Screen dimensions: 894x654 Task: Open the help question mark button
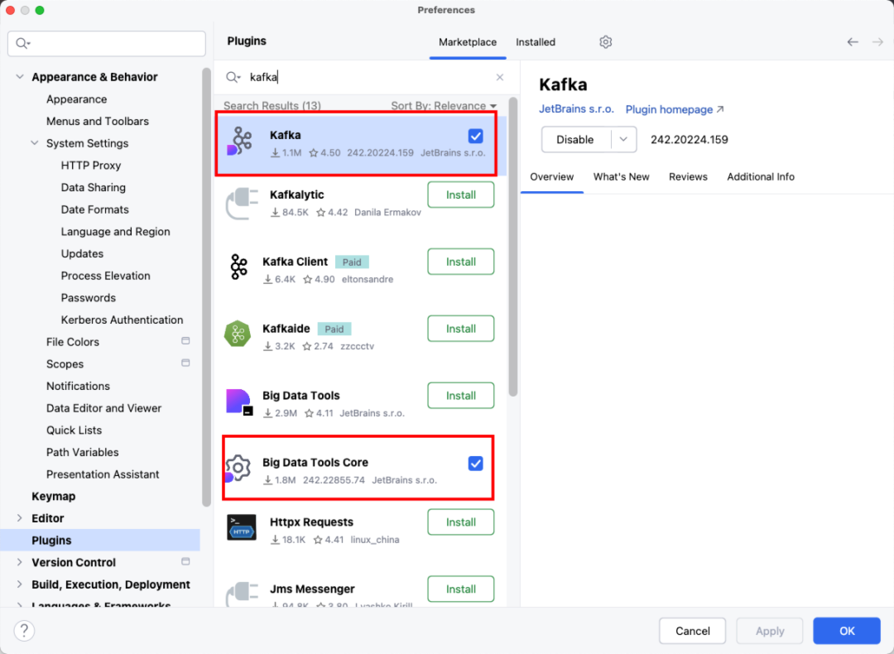24,631
